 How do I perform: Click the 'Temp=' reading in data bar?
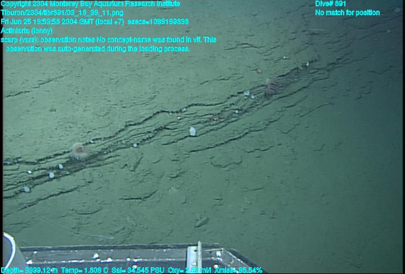click(x=84, y=271)
